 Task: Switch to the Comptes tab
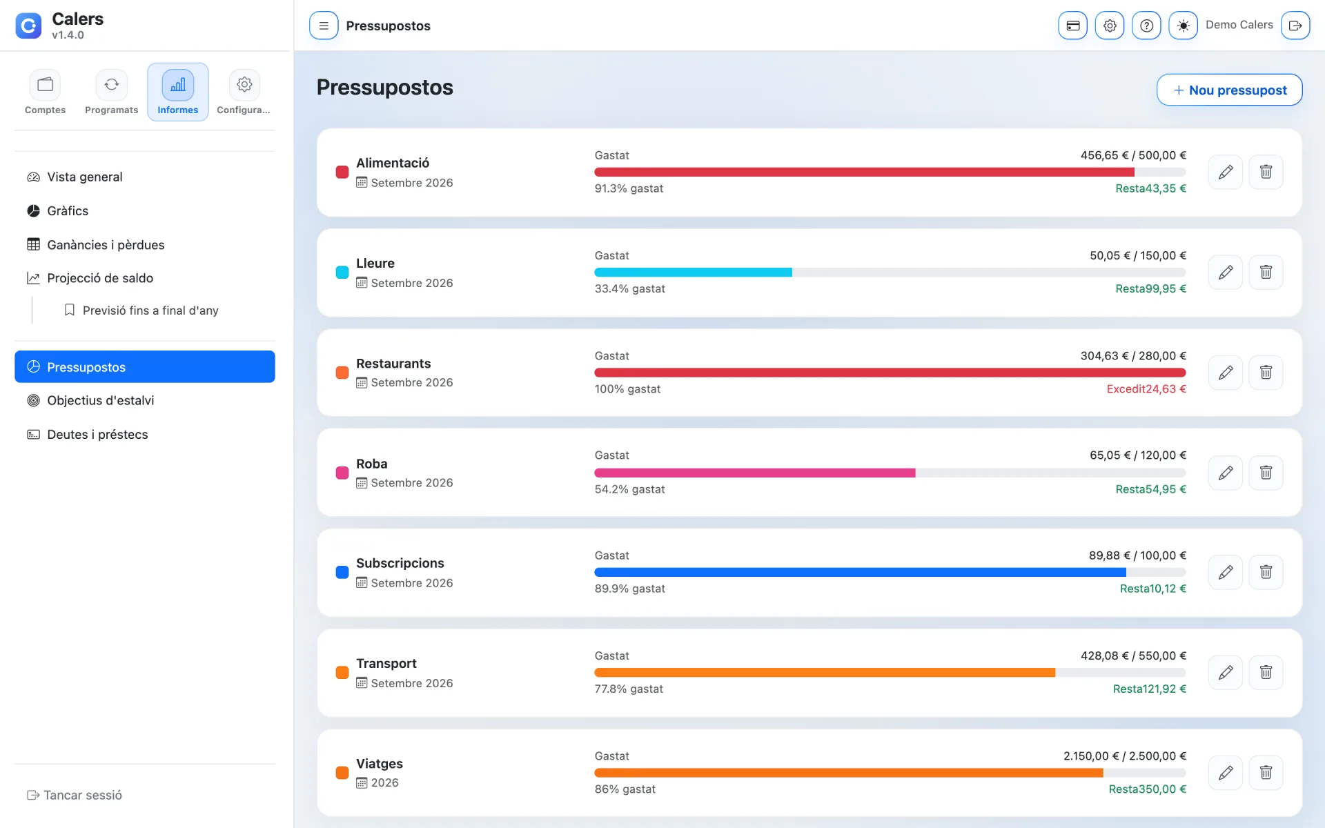point(46,92)
